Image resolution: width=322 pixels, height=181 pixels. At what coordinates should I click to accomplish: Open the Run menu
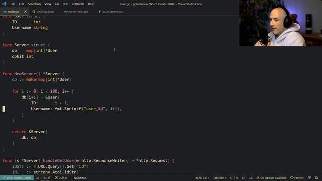(x=65, y=4)
